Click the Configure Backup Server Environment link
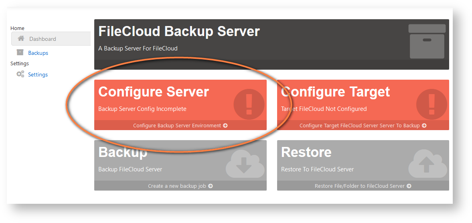 point(177,126)
